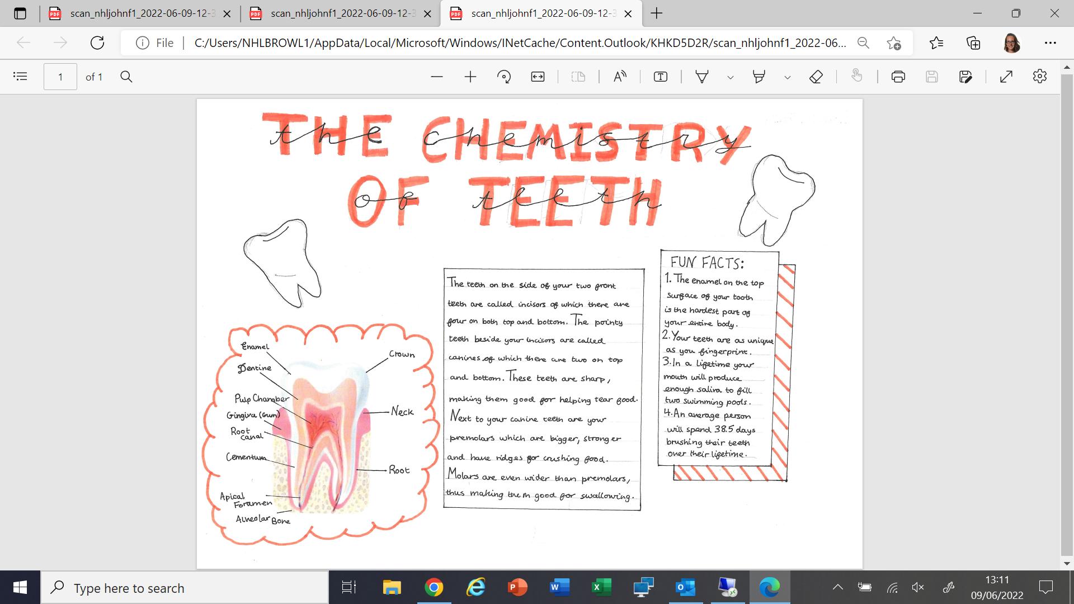The image size is (1074, 604).
Task: Search the PDF with magnifier icon
Action: [126, 77]
